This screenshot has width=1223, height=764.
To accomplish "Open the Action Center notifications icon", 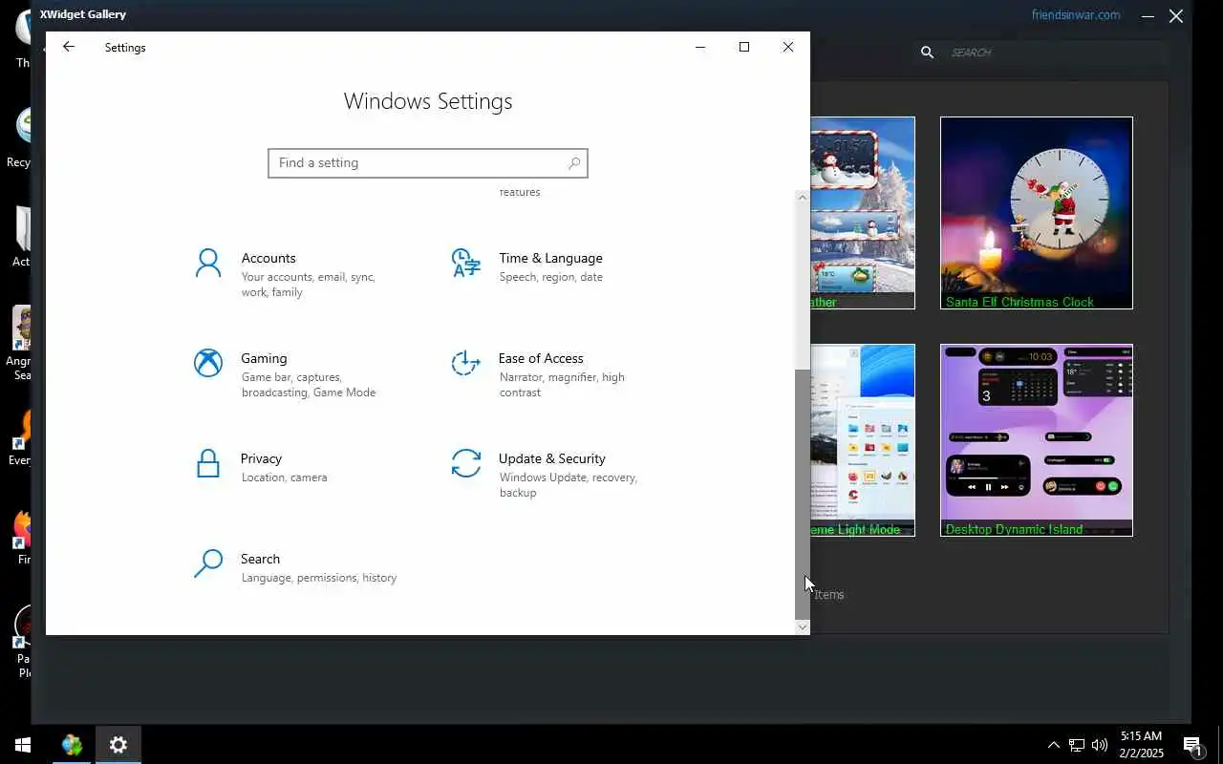I will pyautogui.click(x=1191, y=745).
